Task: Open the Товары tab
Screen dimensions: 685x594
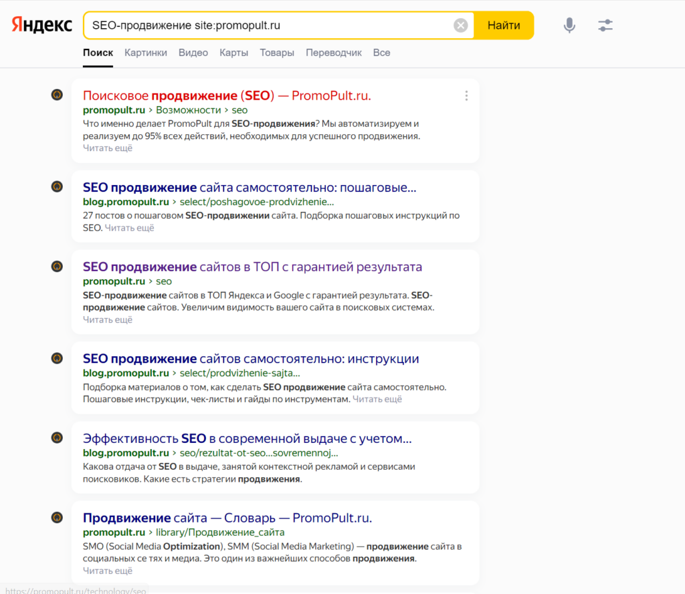Action: click(277, 53)
